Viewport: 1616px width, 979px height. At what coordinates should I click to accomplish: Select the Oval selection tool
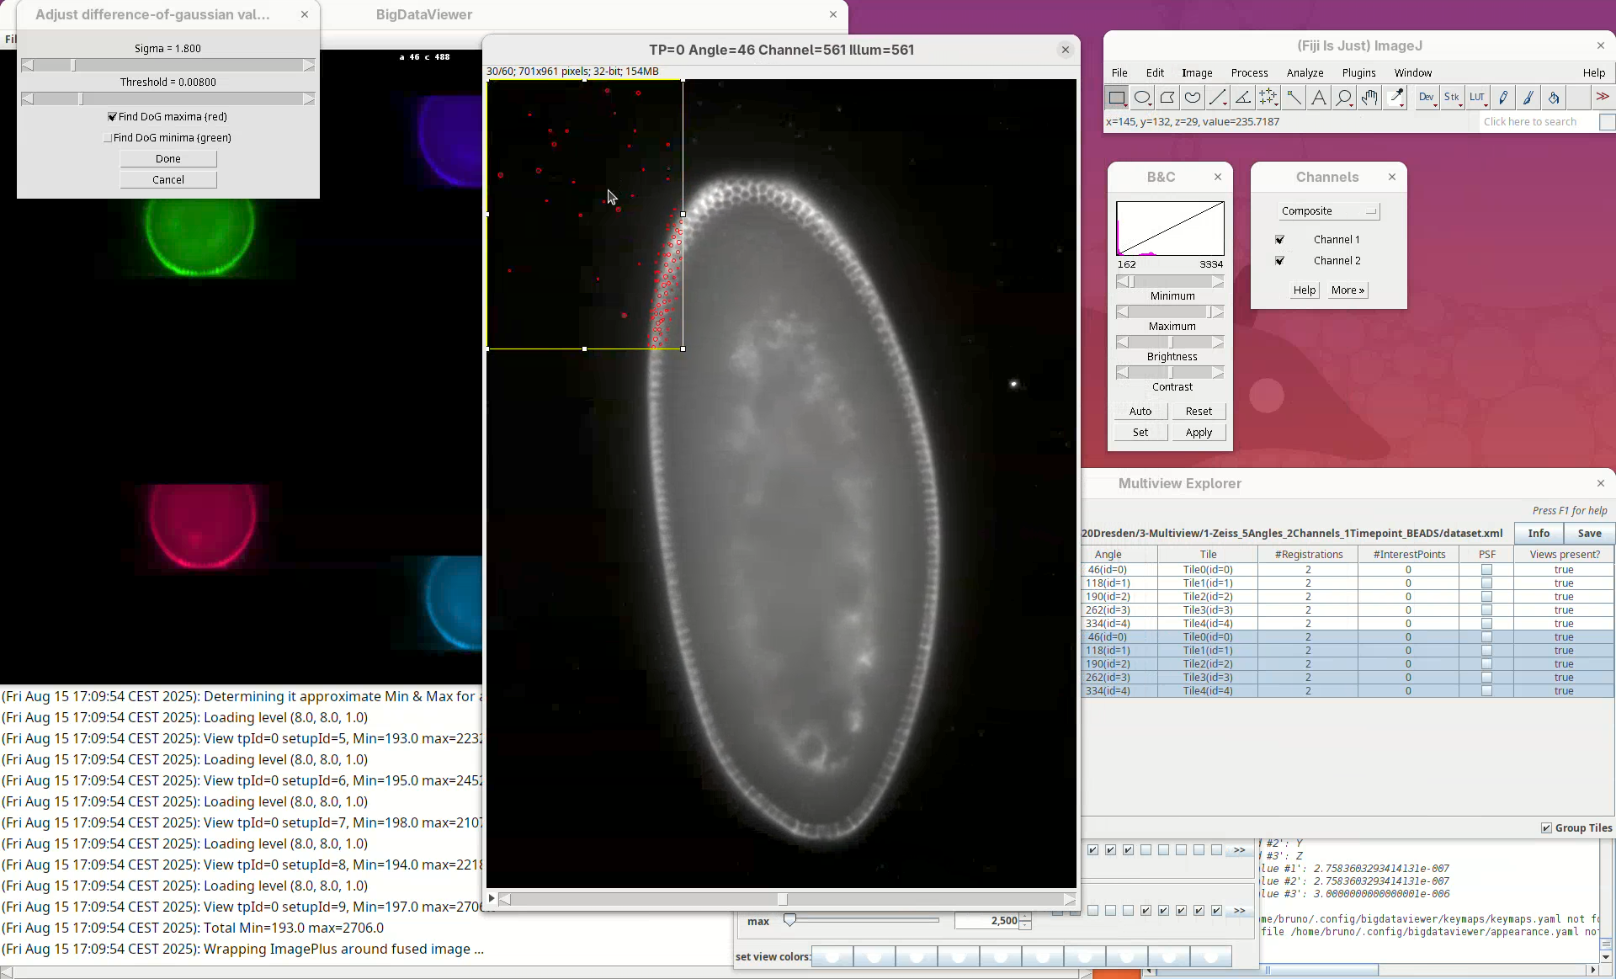click(x=1142, y=98)
